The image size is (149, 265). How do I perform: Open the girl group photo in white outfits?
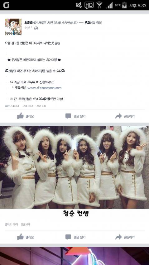74,167
